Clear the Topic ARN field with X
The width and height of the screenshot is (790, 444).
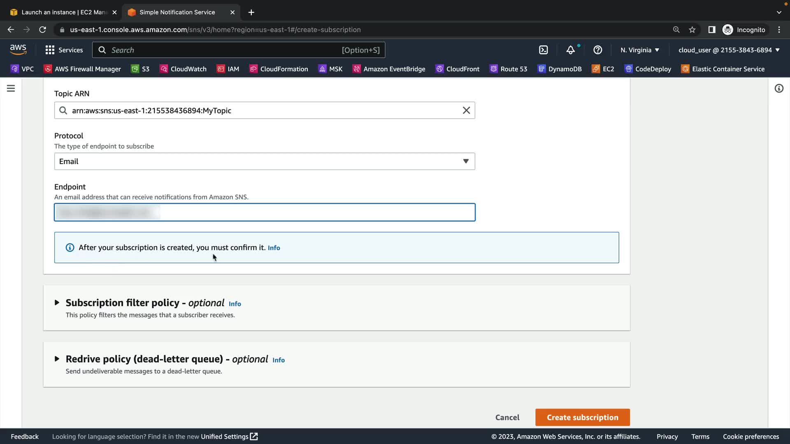point(466,110)
